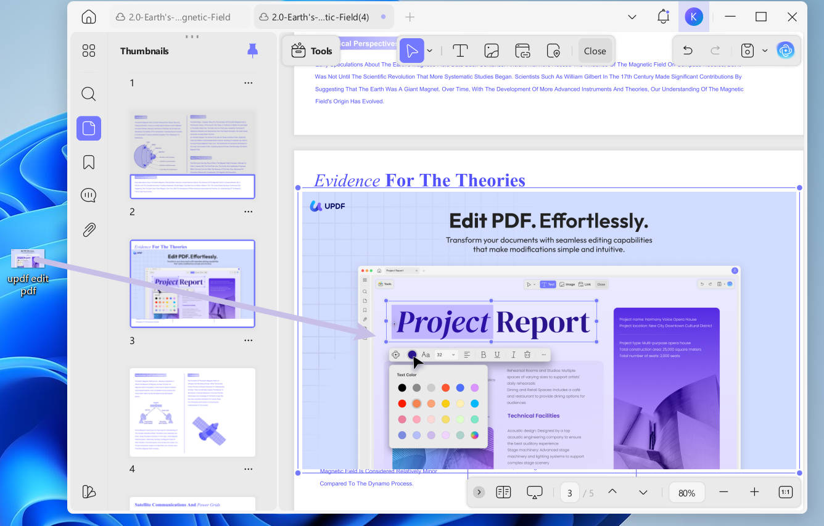Go to the previous page
This screenshot has width=824, height=526.
pyautogui.click(x=612, y=492)
